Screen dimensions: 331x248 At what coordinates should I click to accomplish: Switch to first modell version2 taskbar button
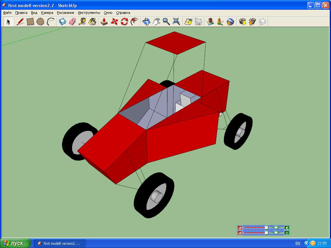point(60,243)
